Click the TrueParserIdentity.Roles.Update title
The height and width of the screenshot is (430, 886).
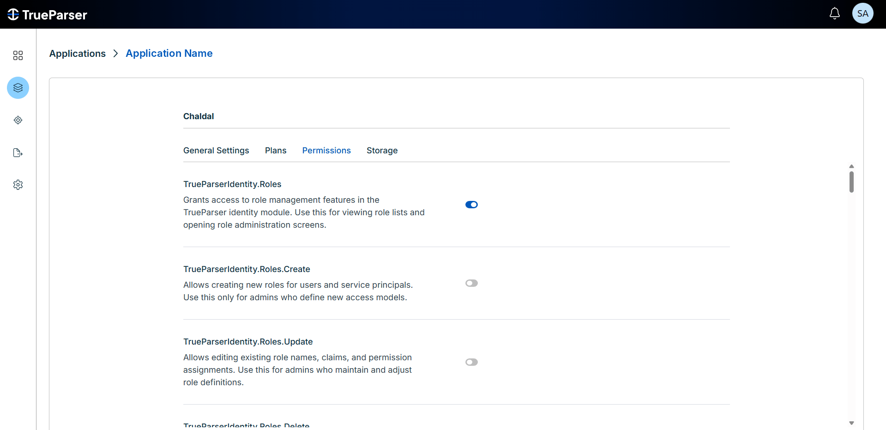[248, 342]
